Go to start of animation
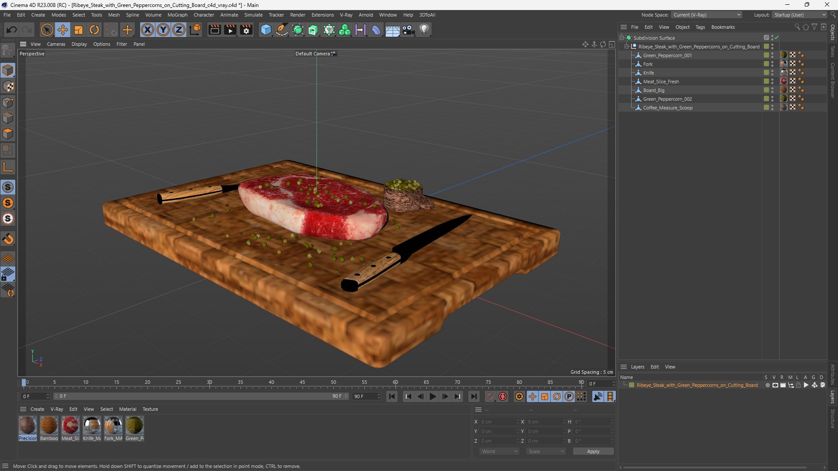The width and height of the screenshot is (838, 471). 392,396
